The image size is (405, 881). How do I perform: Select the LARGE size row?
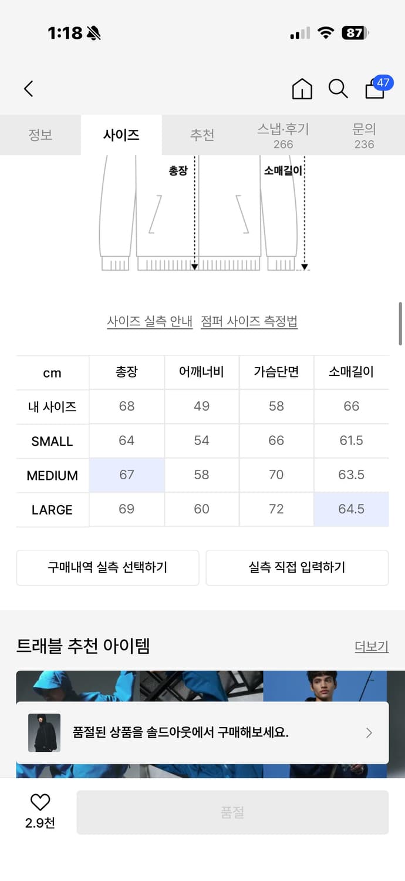(52, 510)
